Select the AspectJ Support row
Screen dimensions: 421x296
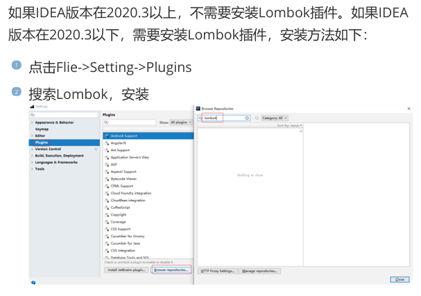pos(148,172)
